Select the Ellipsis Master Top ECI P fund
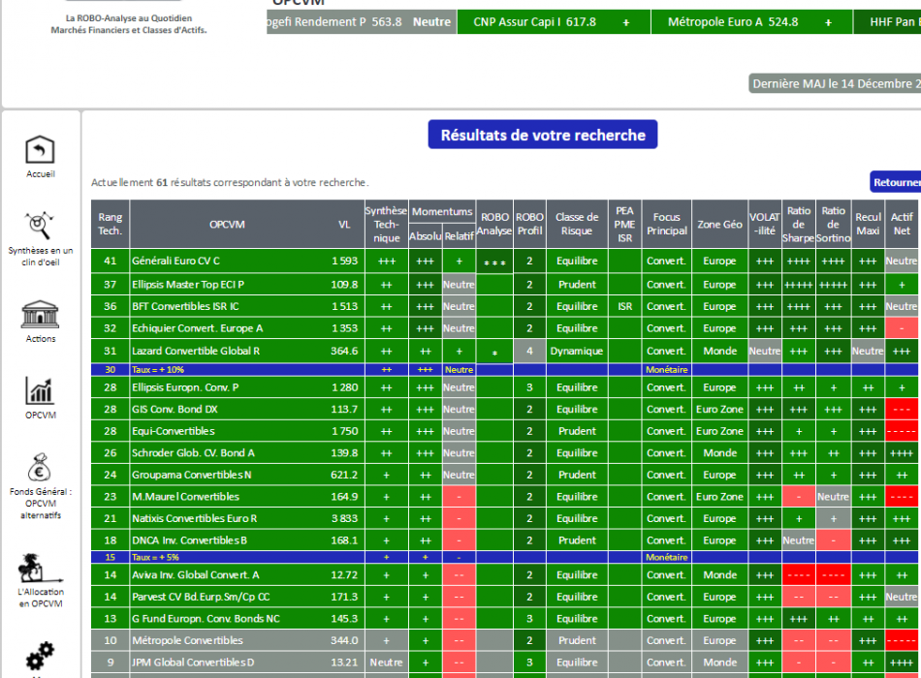 (x=187, y=285)
